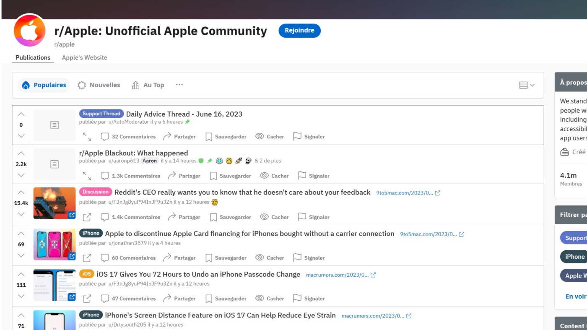
Task: Upvote the Reddit's CEO feedback post
Action: coord(21,192)
